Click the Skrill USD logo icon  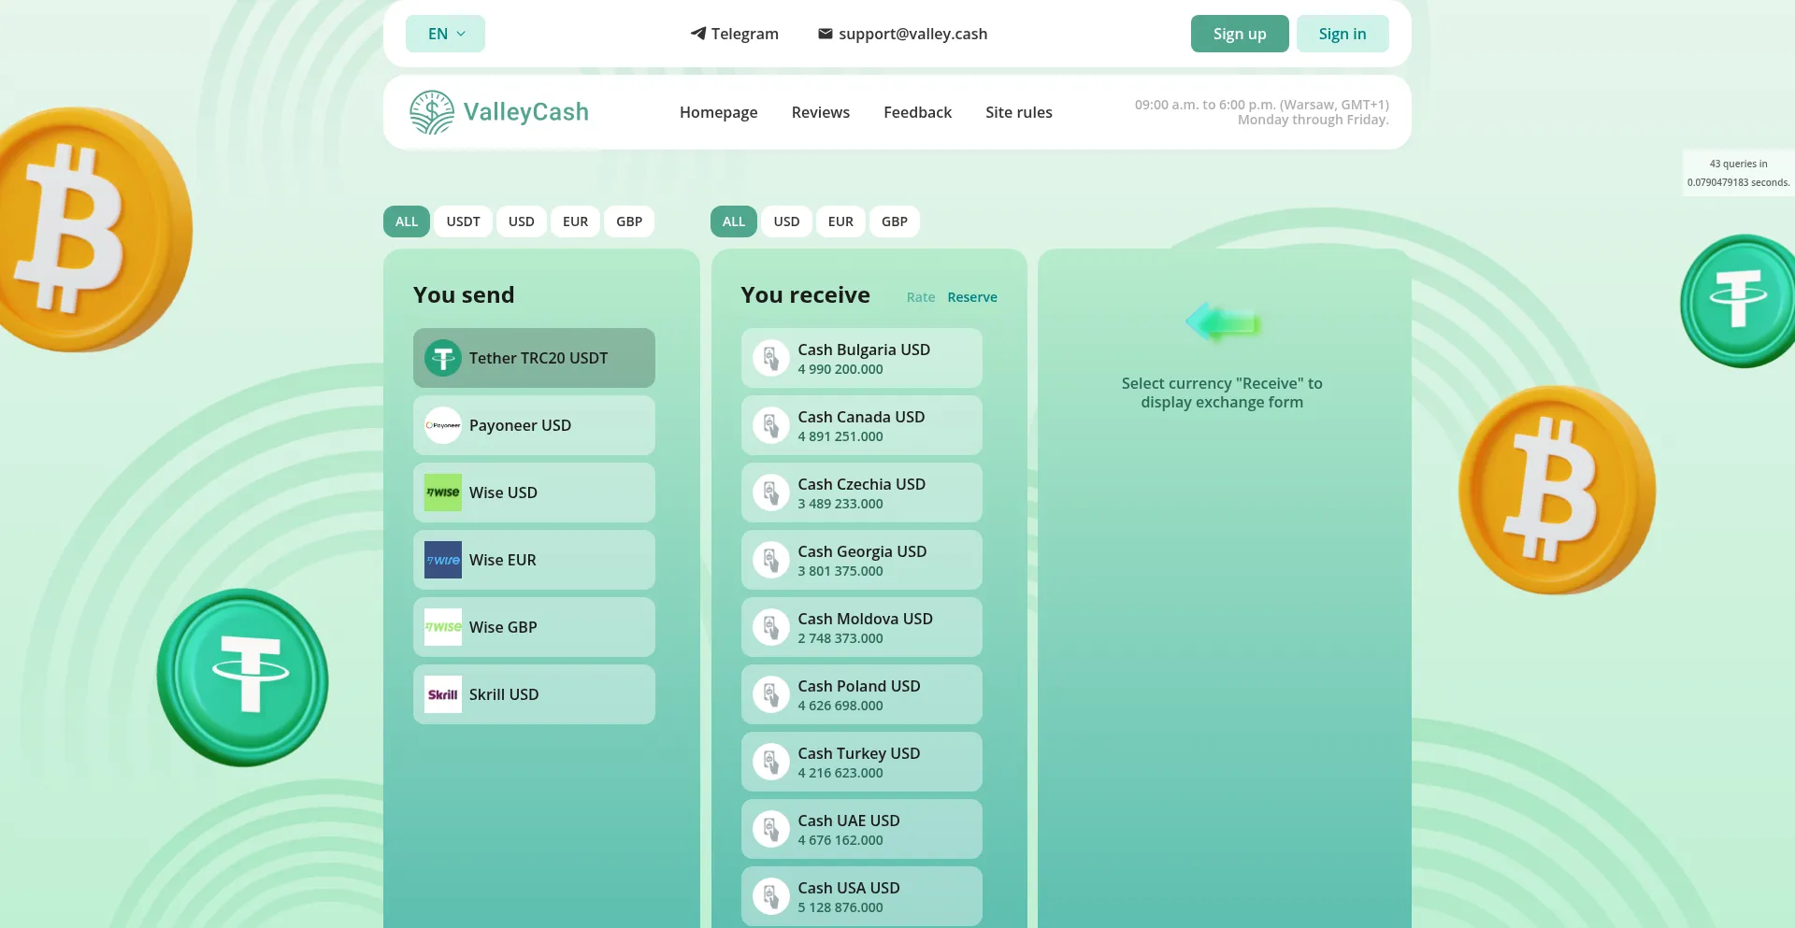pyautogui.click(x=443, y=694)
